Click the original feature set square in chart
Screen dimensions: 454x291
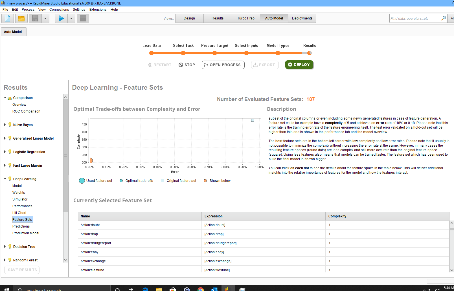(x=253, y=120)
